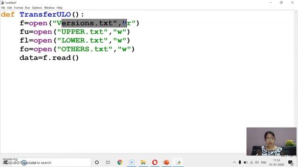Show hidden system tray icons

pyautogui.click(x=234, y=162)
